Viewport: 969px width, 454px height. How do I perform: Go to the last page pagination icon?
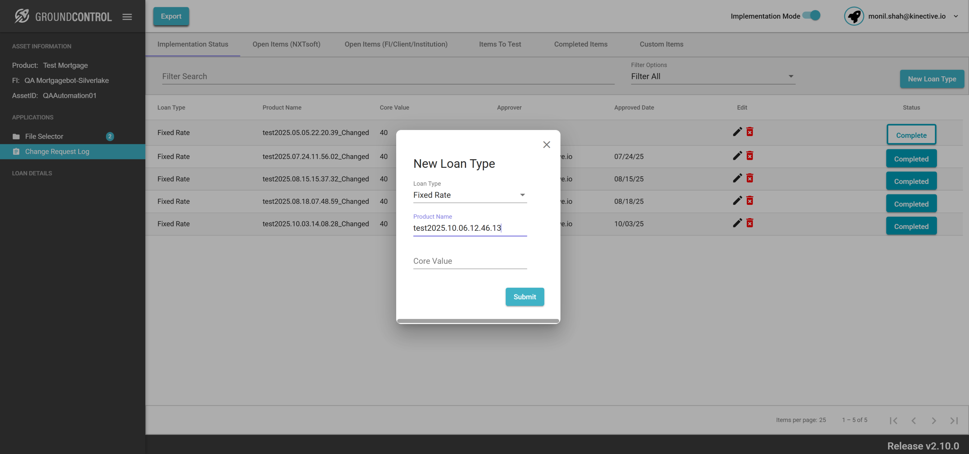point(953,421)
